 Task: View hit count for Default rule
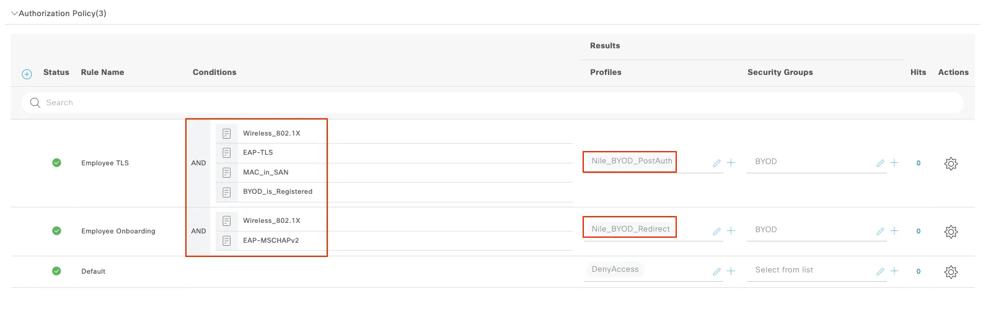tap(919, 272)
